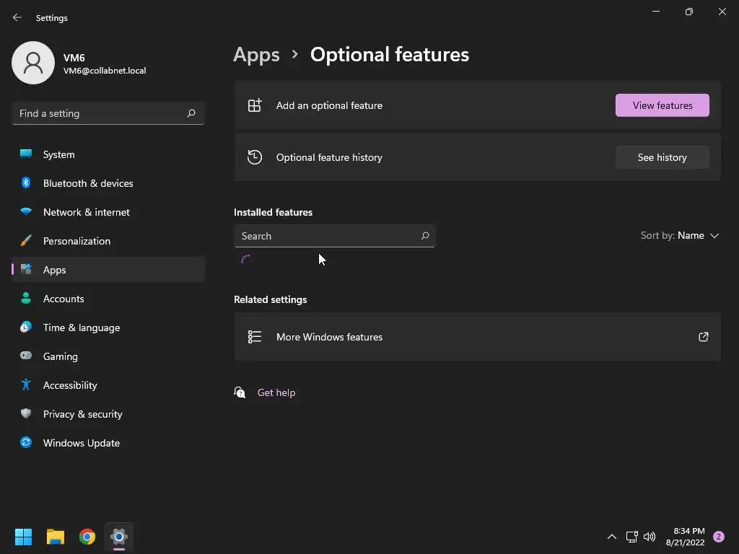This screenshot has height=554, width=739.
Task: Open Time & language settings
Action: tap(82, 327)
